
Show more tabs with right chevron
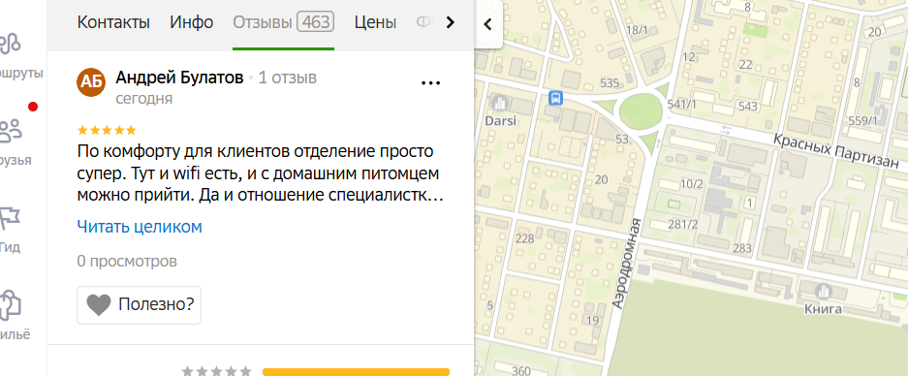pyautogui.click(x=450, y=22)
